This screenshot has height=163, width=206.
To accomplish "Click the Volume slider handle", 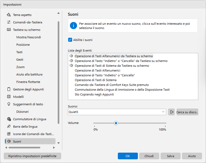I will tap(116, 123).
